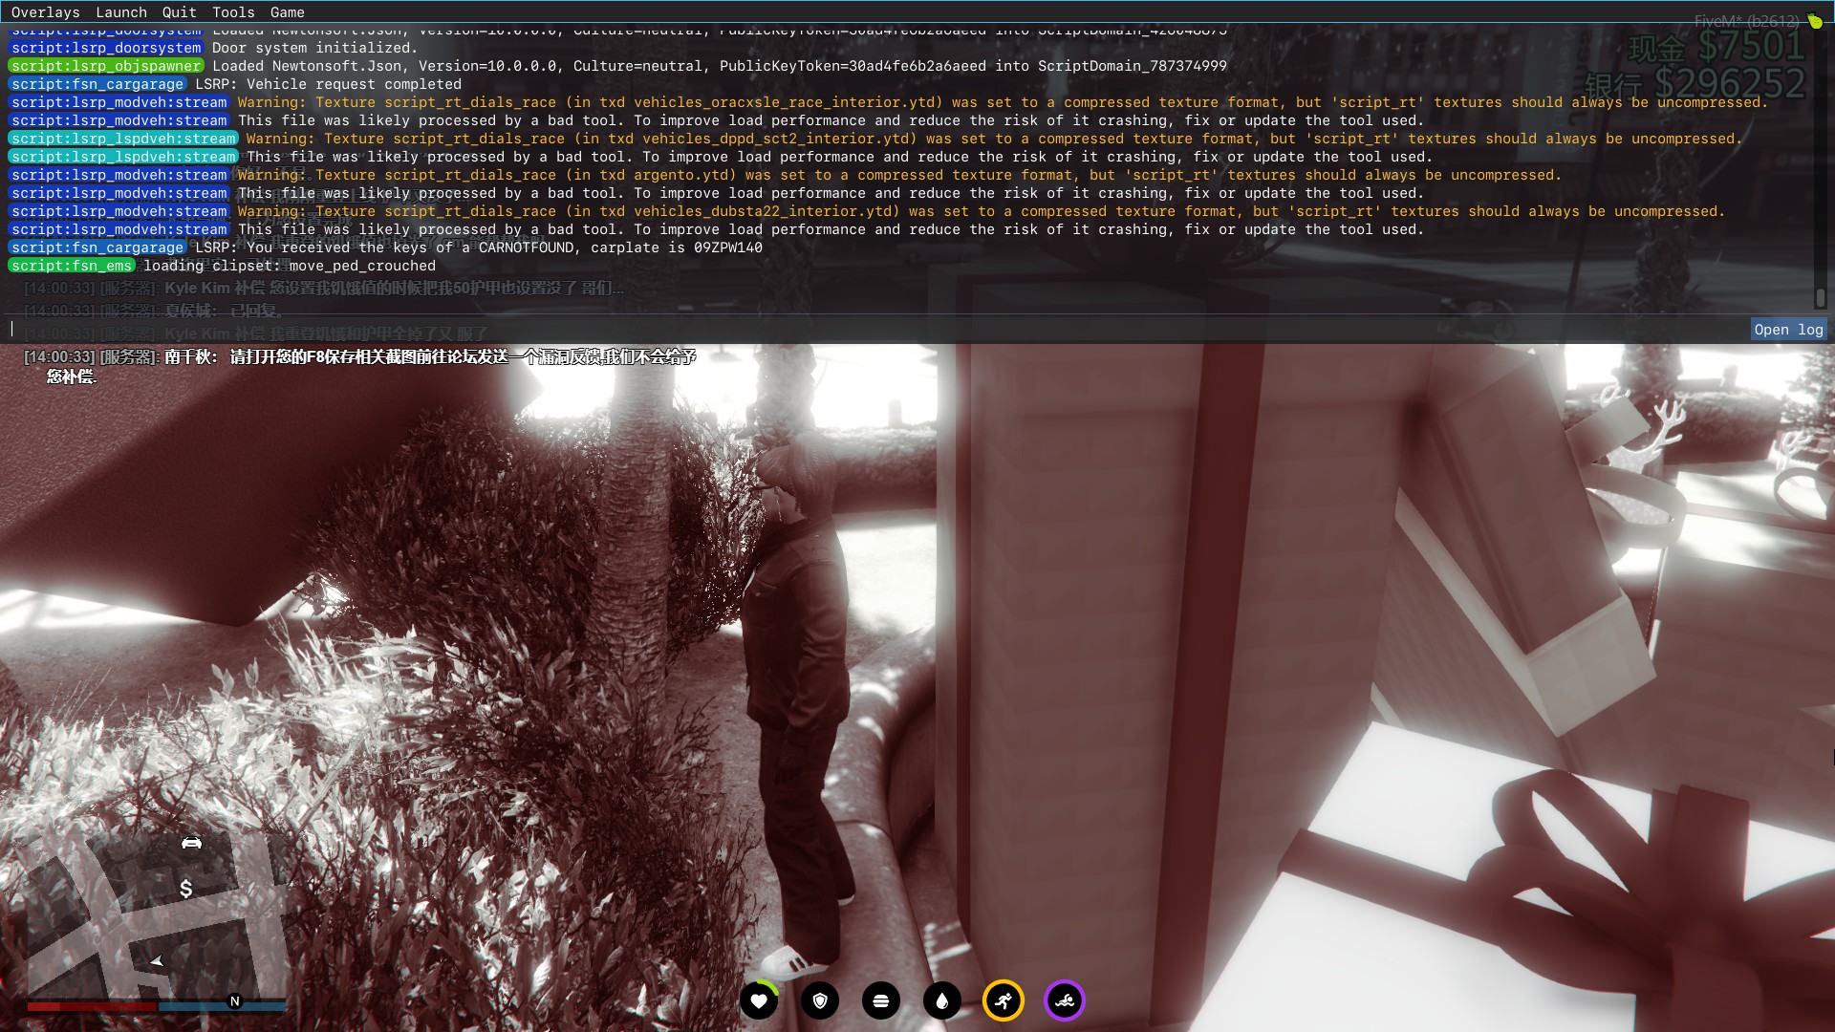This screenshot has width=1835, height=1032.
Task: Click the script:fsn_ems tag
Action: (x=72, y=266)
